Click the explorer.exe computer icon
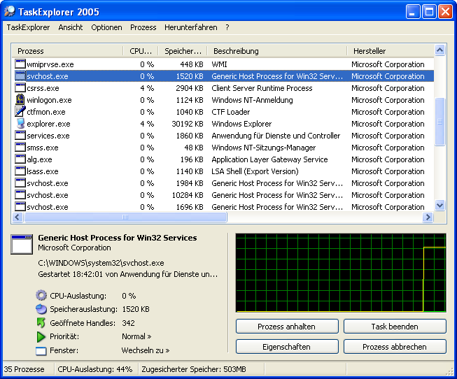Image resolution: width=457 pixels, height=379 pixels. click(20, 124)
